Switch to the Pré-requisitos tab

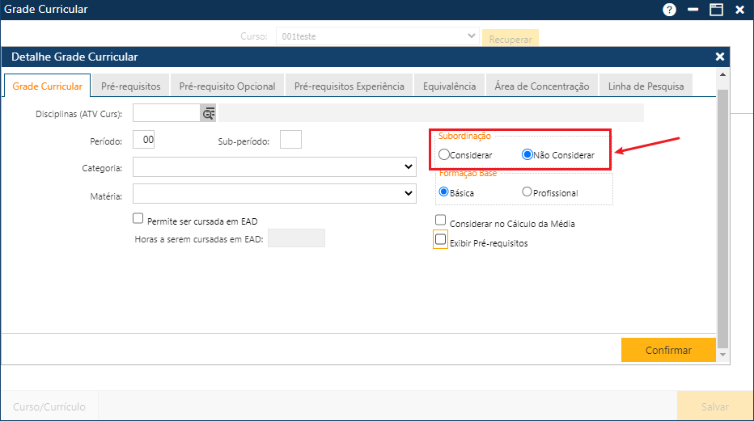pyautogui.click(x=131, y=86)
